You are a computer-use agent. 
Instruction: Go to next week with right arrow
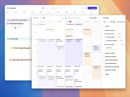(x=80, y=18)
